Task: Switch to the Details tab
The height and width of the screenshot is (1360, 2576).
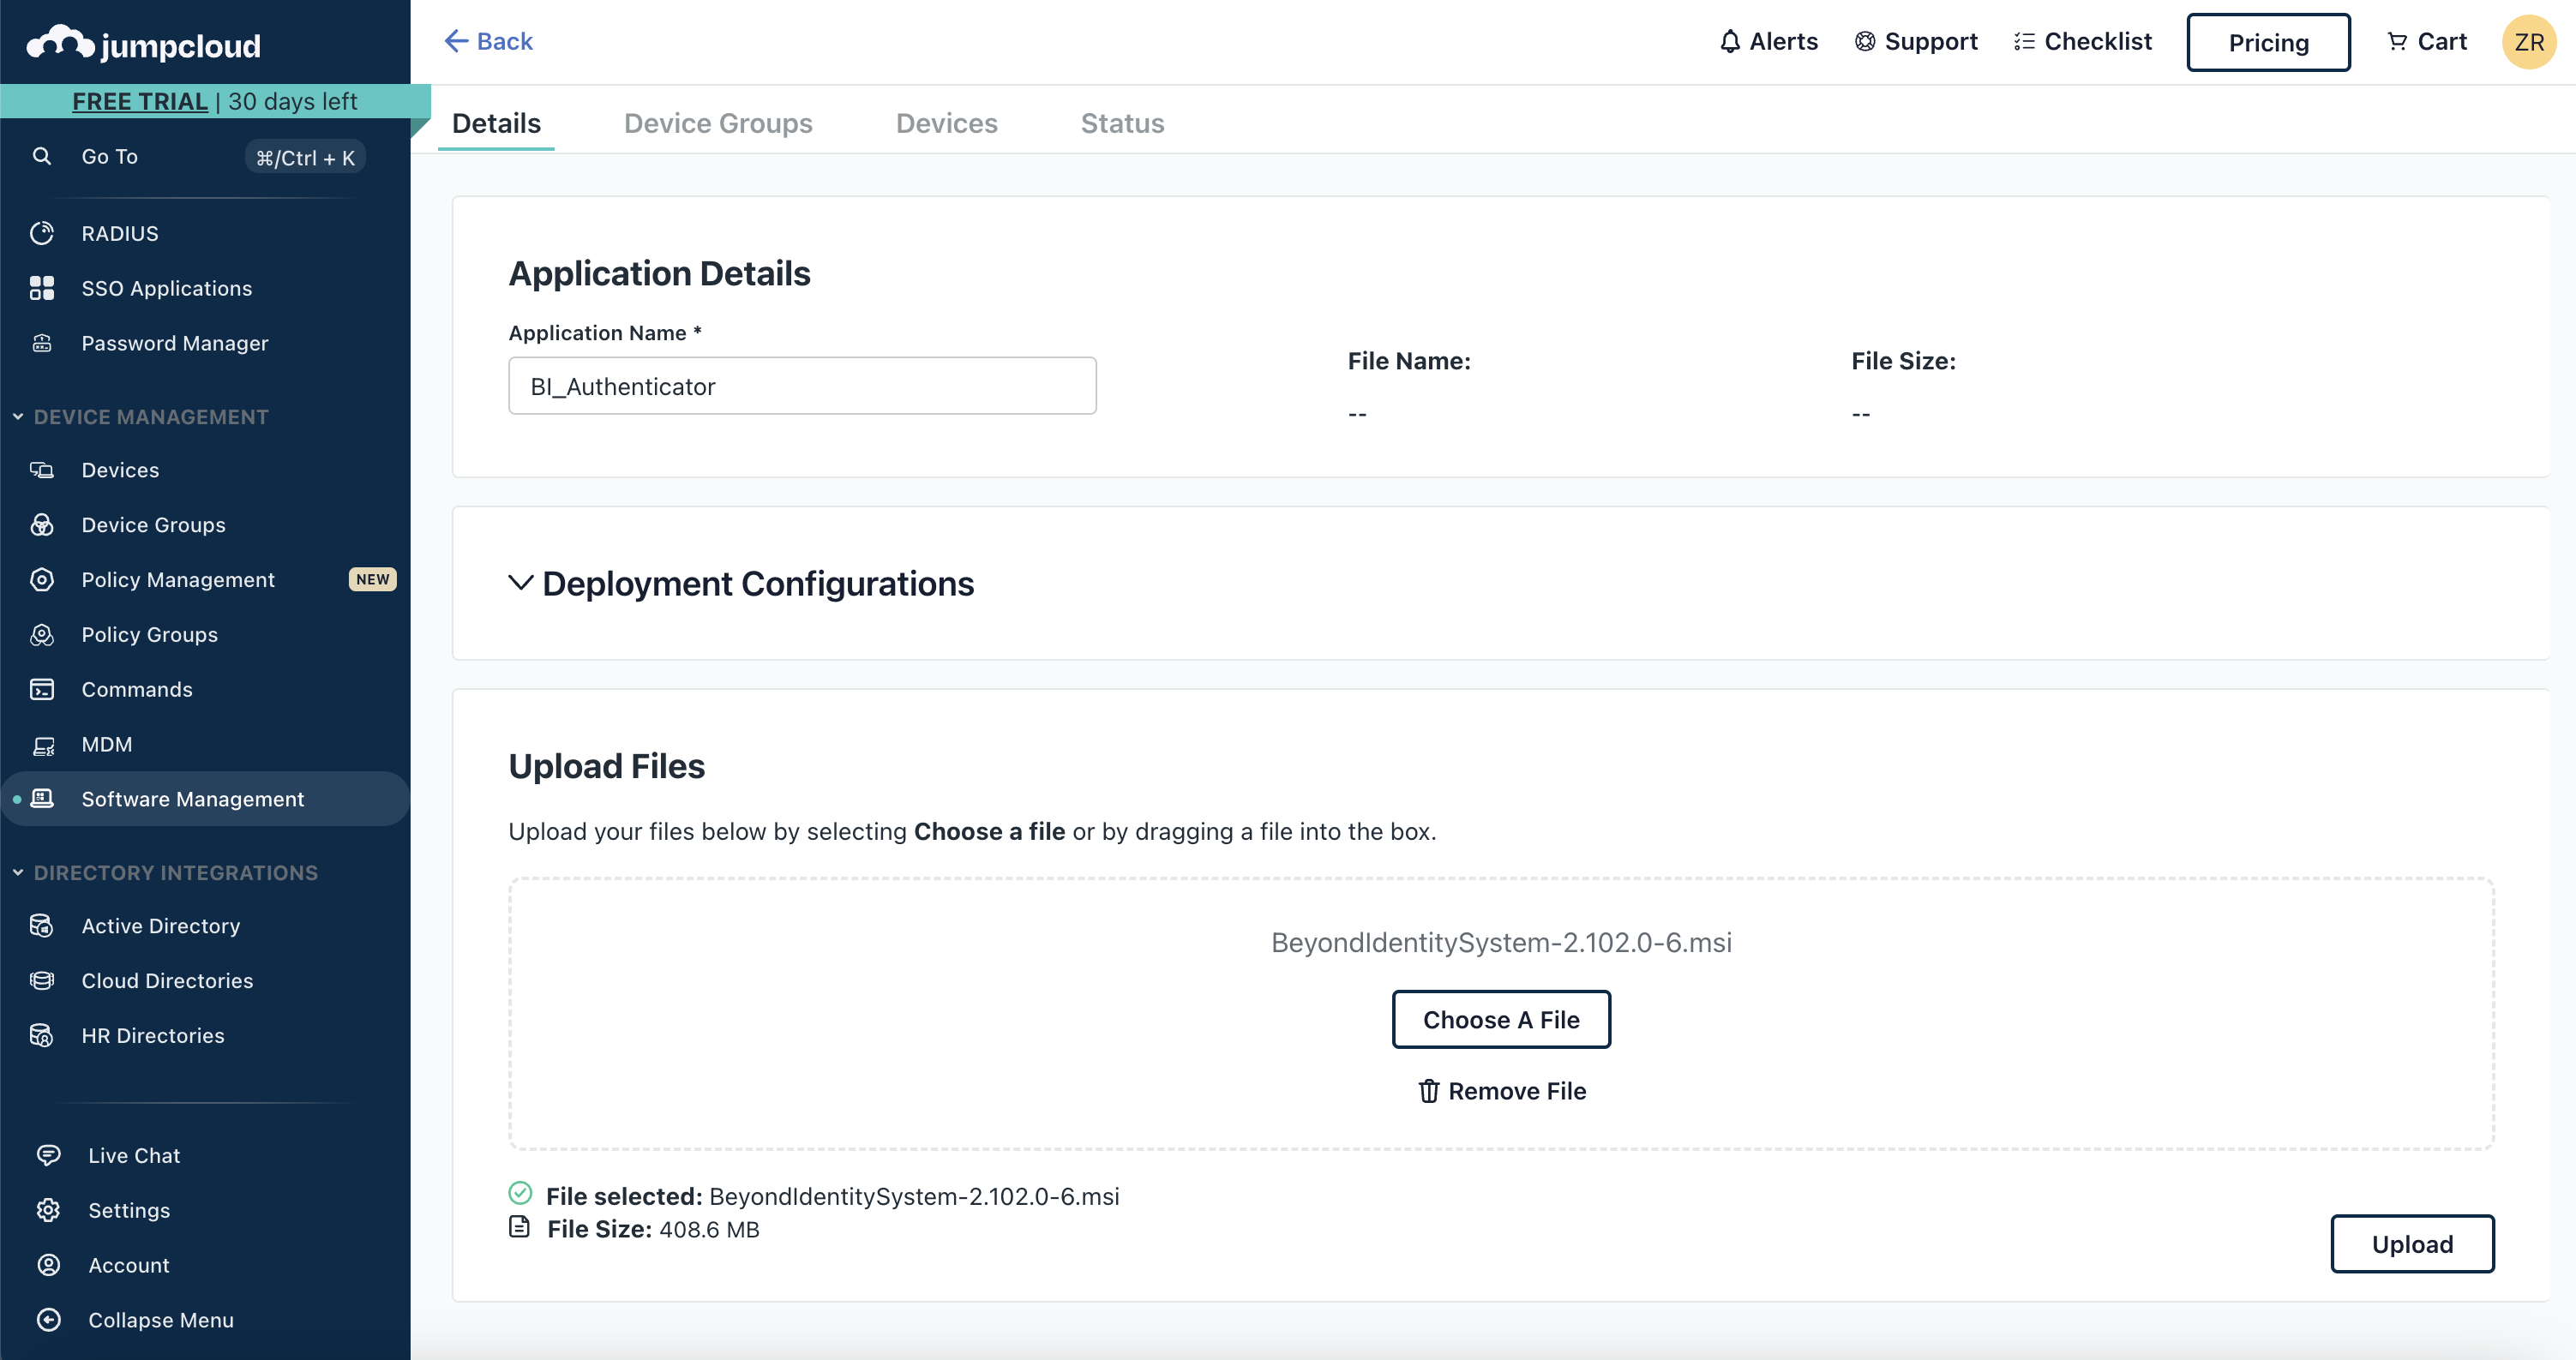Action: tap(496, 123)
